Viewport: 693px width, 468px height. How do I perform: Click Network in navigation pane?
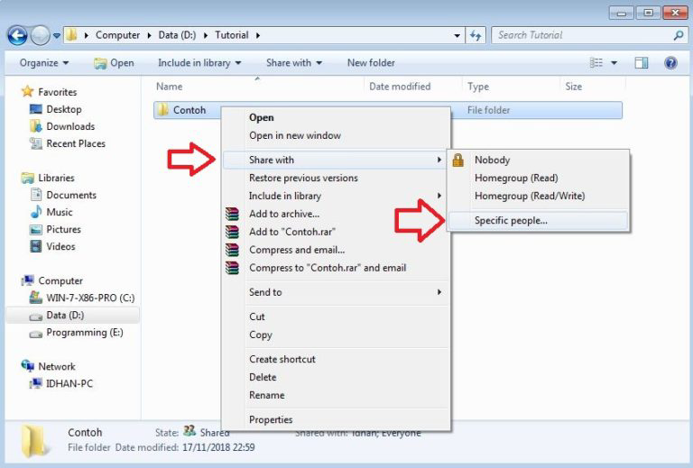tap(49, 366)
